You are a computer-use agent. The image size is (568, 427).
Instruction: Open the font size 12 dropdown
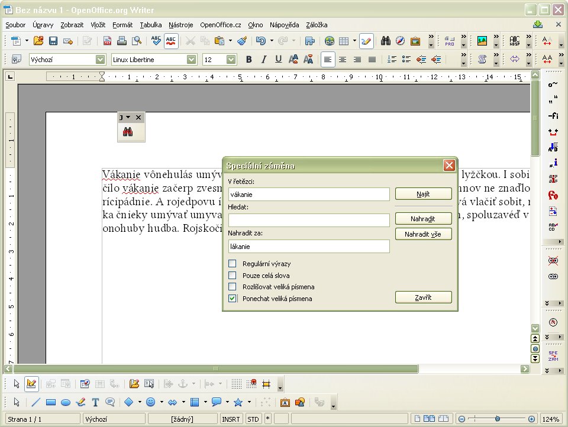click(231, 59)
